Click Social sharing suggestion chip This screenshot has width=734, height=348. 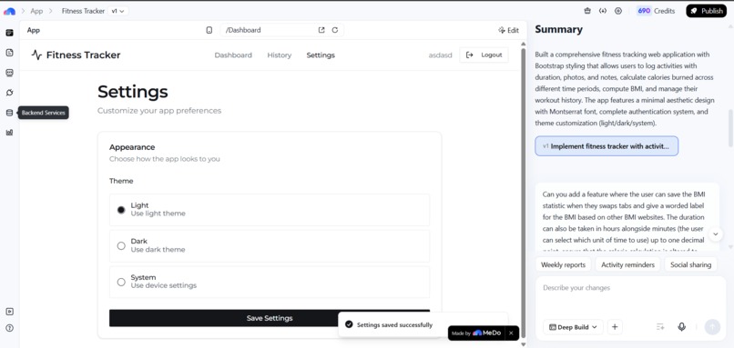690,264
